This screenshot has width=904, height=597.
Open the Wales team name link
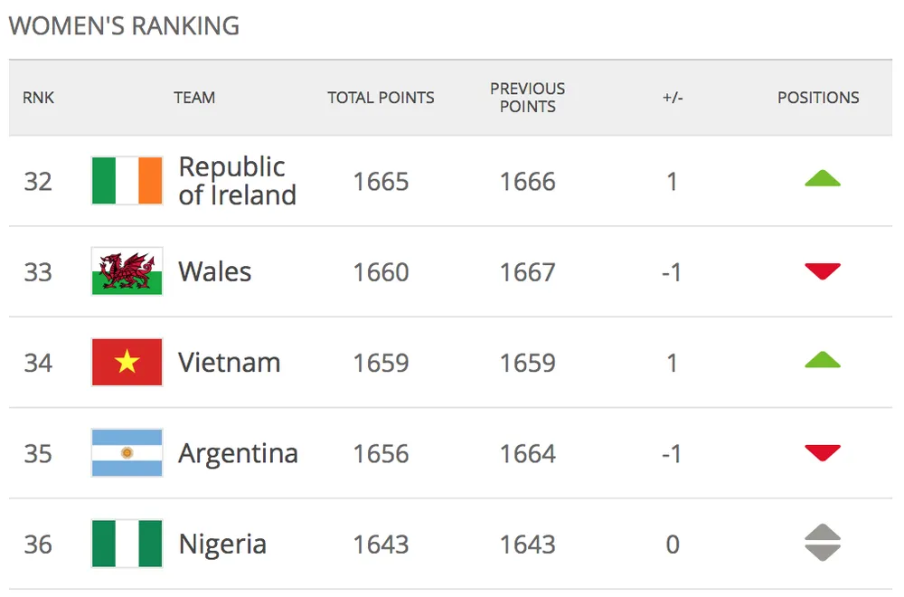215,271
